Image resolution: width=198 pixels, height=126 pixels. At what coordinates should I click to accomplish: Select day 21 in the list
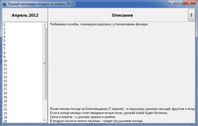(5, 105)
